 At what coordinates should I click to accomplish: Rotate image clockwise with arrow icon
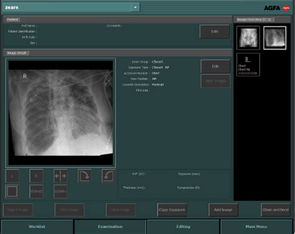(85, 176)
